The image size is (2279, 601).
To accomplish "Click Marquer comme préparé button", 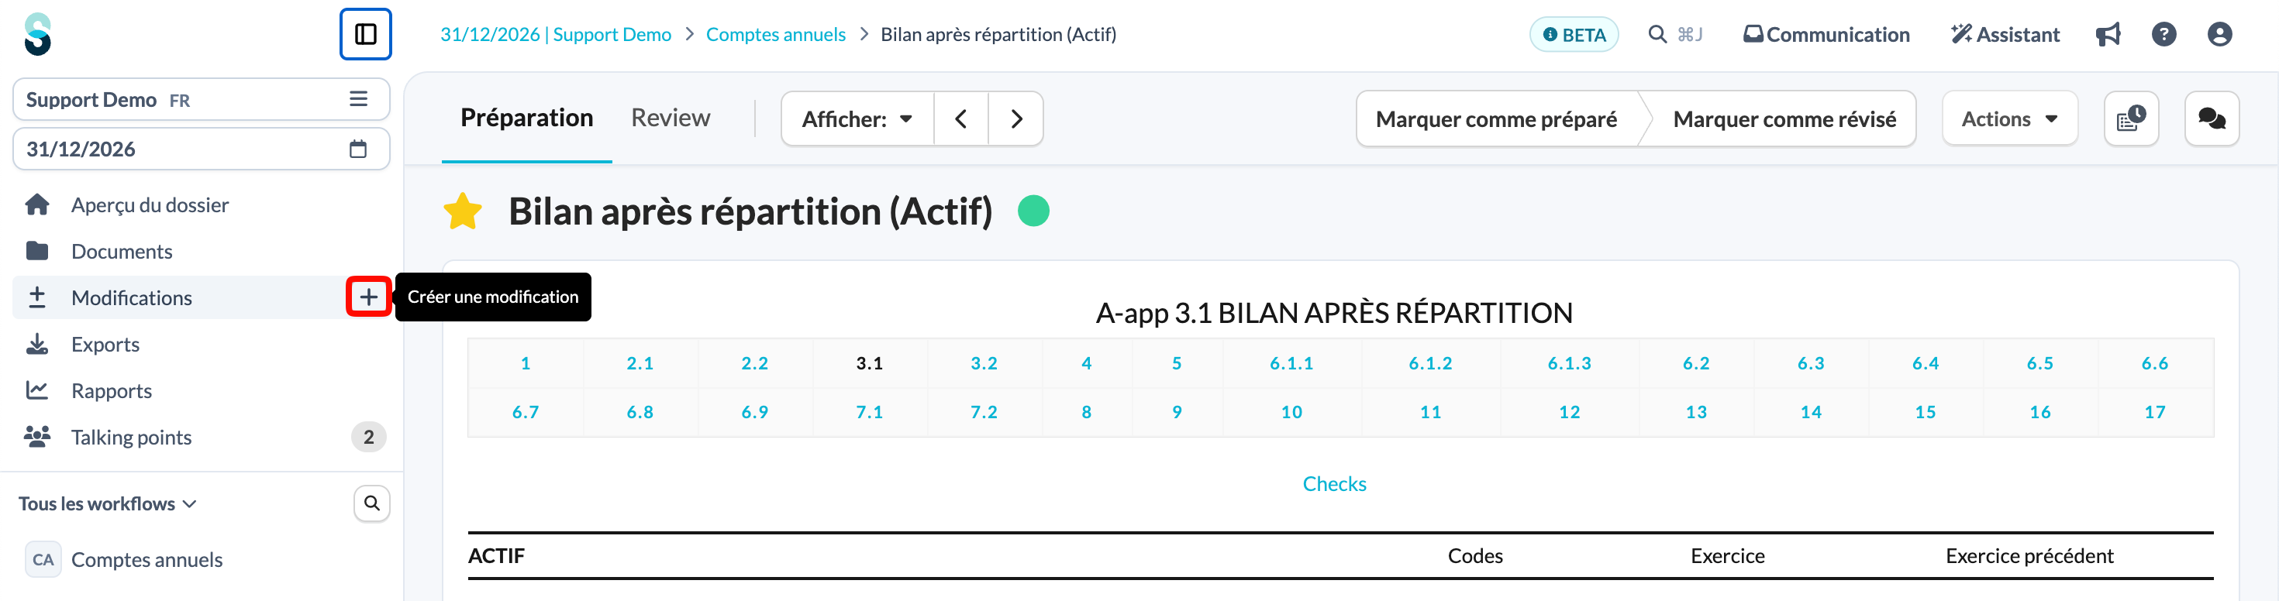I will [x=1496, y=119].
